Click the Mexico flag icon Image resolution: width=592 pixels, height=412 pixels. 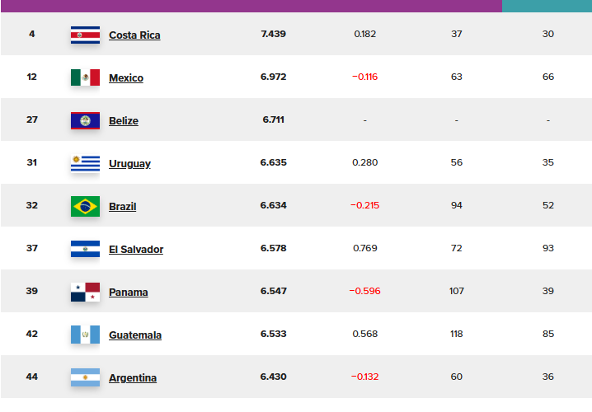85,77
